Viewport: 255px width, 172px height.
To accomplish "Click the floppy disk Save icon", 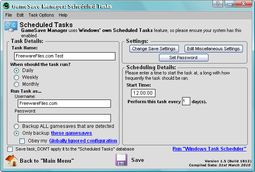I will [121, 160].
